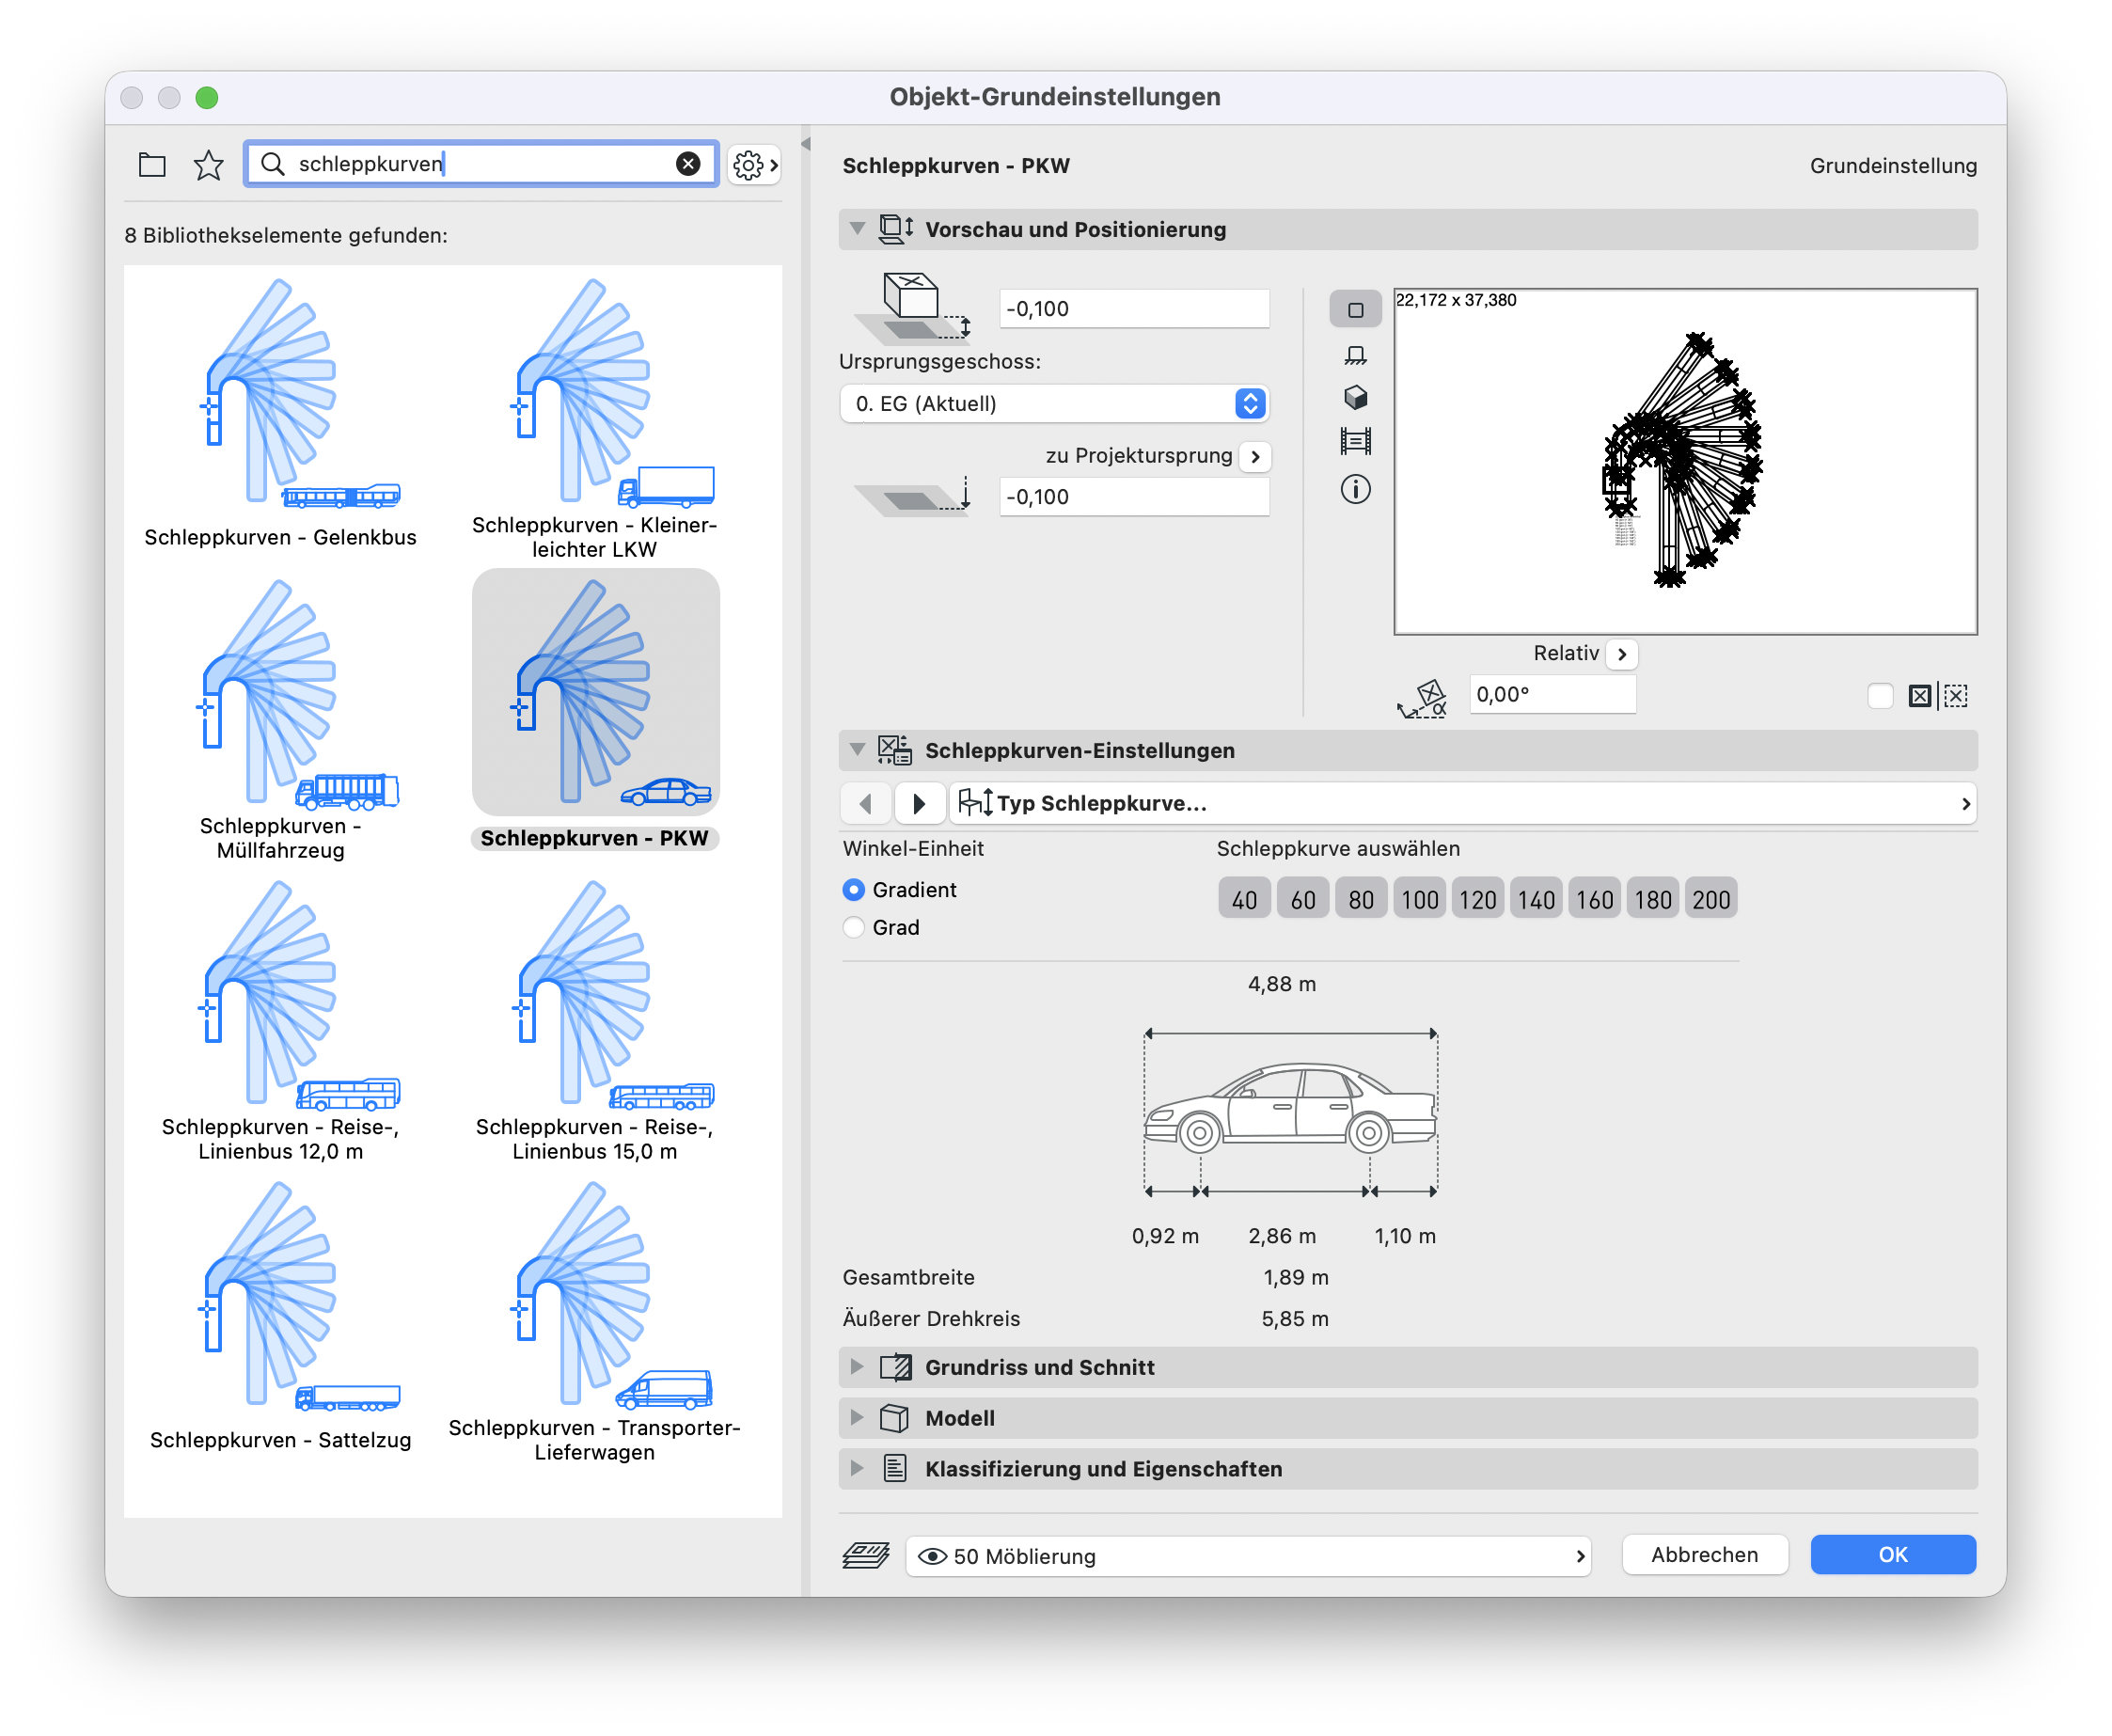Viewport: 2112px width, 1736px height.
Task: Click the elevation to project origin field
Action: [1134, 497]
